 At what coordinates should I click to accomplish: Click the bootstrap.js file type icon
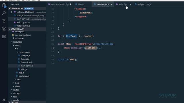(17, 76)
